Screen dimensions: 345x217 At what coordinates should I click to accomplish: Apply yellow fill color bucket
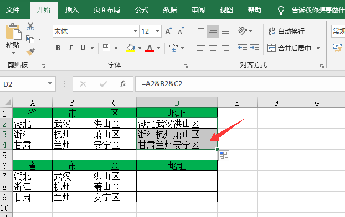[131, 48]
